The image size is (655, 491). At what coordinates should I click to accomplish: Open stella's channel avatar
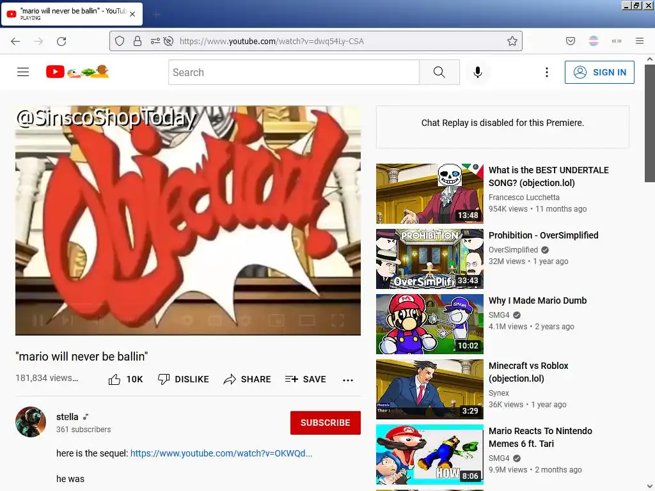click(31, 422)
